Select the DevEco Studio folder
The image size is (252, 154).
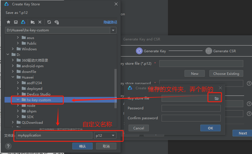click(x=38, y=94)
